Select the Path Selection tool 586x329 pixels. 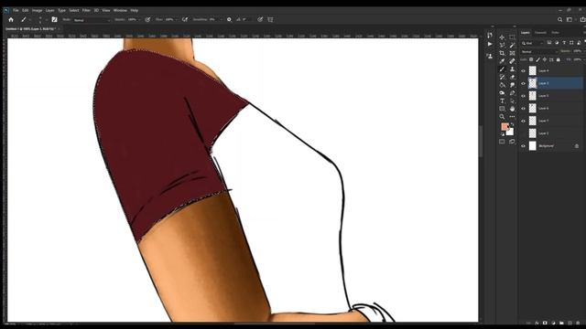[x=512, y=101]
